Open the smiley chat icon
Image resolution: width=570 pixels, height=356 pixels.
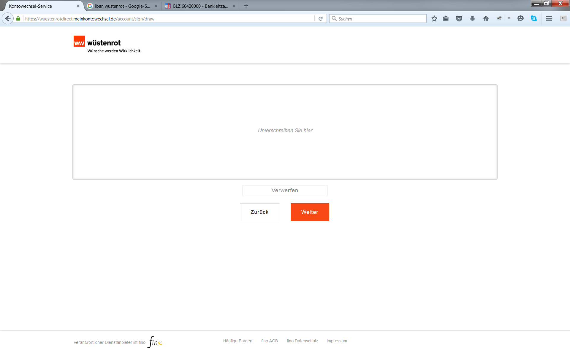(x=520, y=18)
